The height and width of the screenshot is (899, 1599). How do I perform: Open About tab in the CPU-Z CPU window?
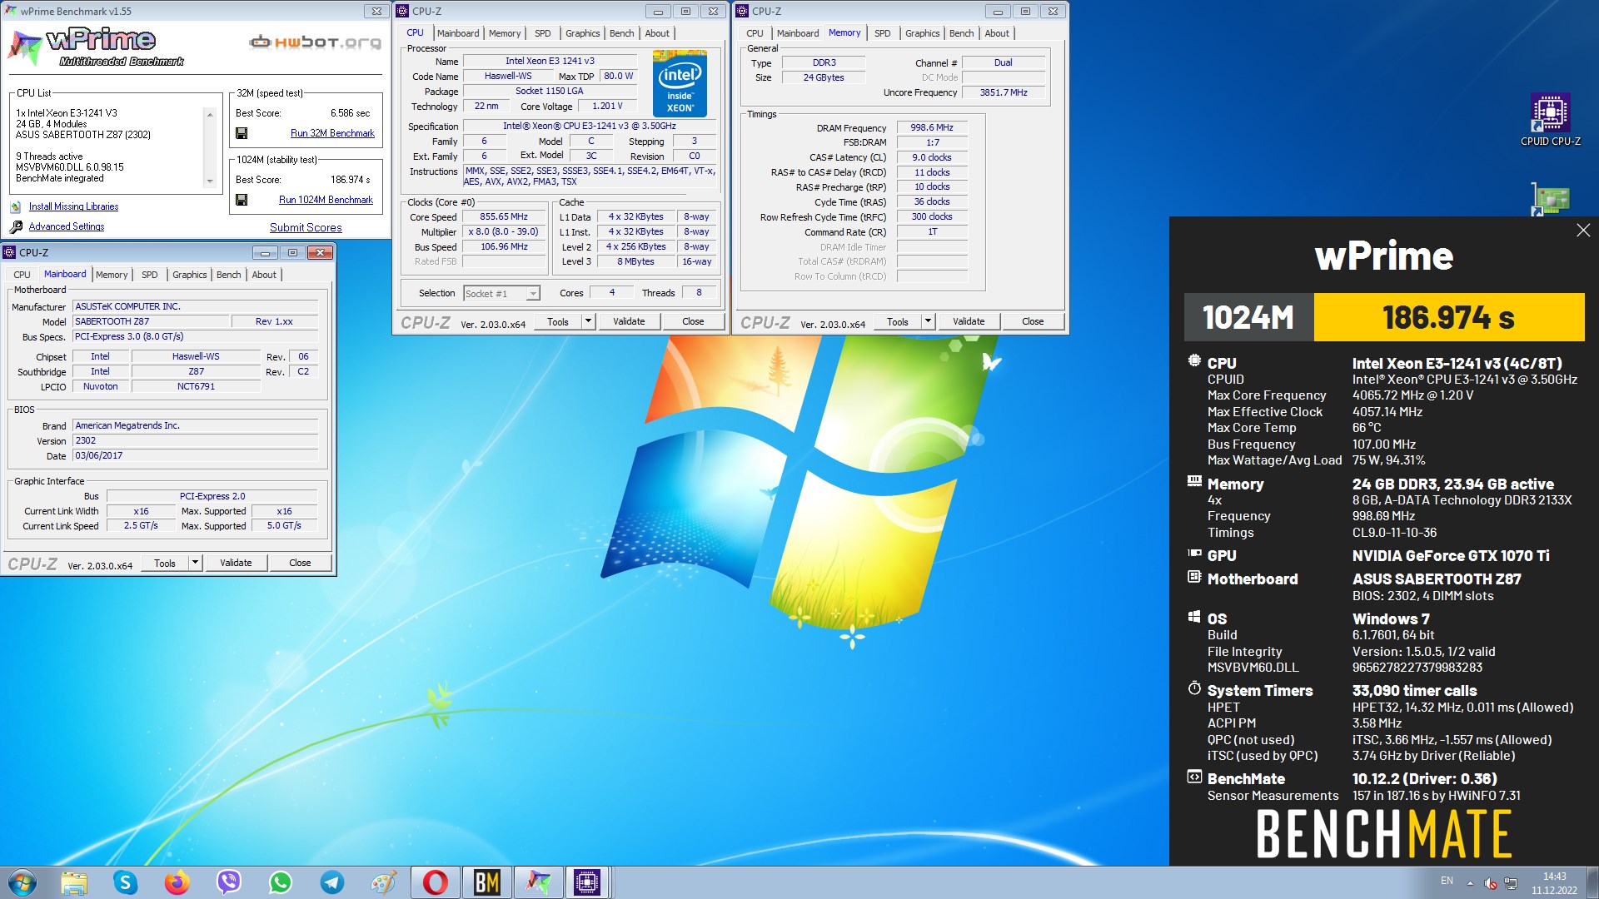point(657,33)
